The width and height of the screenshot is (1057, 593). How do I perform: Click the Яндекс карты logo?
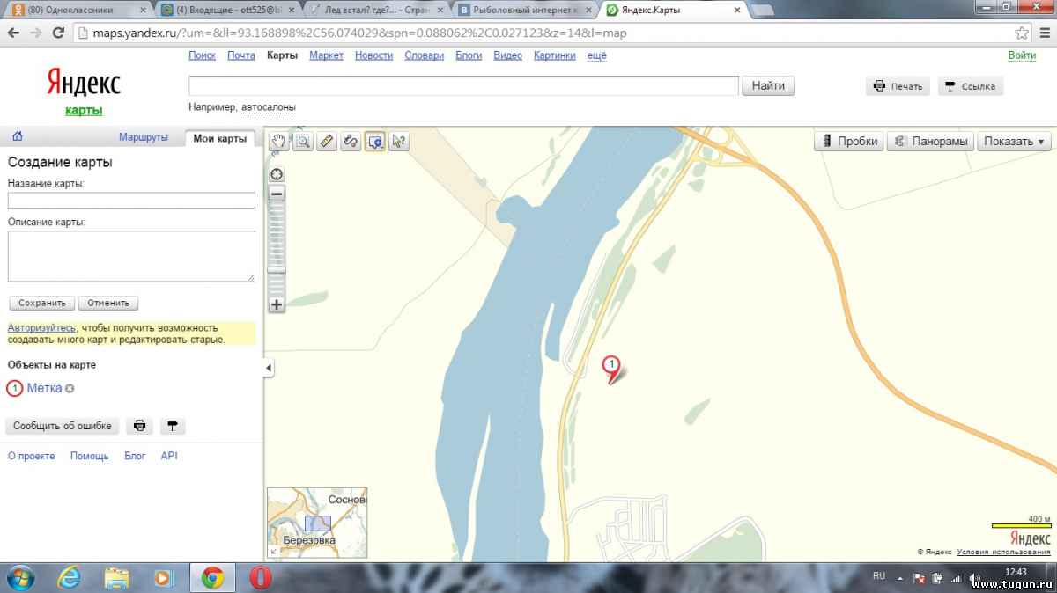point(84,91)
